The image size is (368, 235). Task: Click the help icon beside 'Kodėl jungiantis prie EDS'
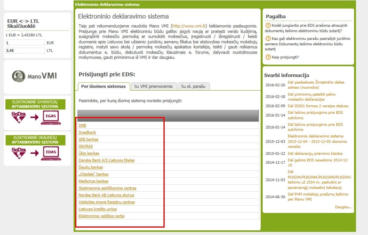[x=268, y=25]
